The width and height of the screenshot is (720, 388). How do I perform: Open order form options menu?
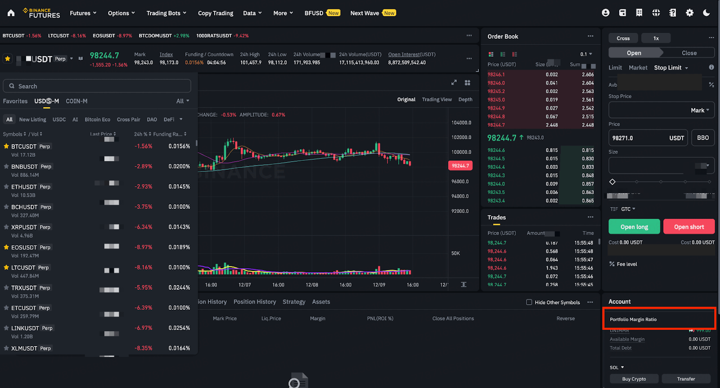(711, 38)
